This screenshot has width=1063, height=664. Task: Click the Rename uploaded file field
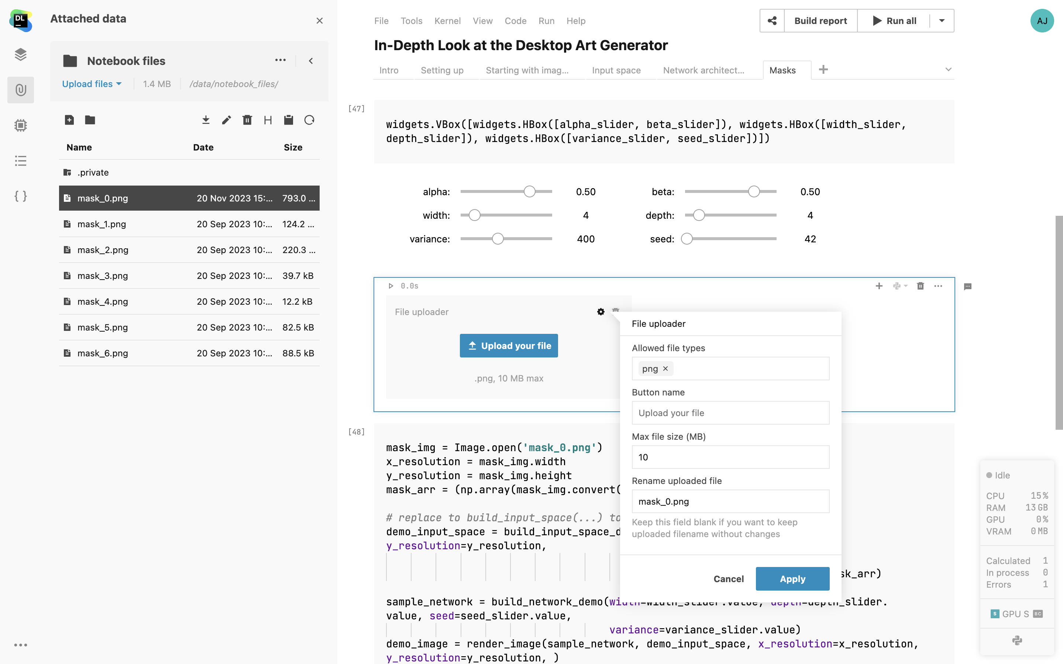(730, 502)
